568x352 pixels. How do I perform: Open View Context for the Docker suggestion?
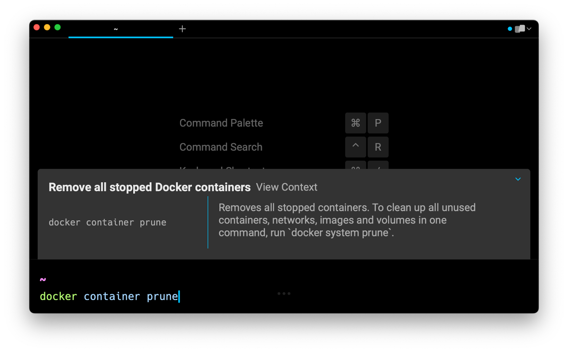(x=286, y=187)
